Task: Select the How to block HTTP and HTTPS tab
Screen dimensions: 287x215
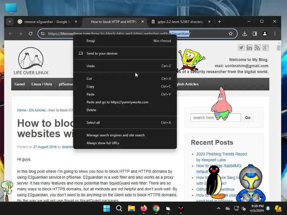Action: click(114, 22)
